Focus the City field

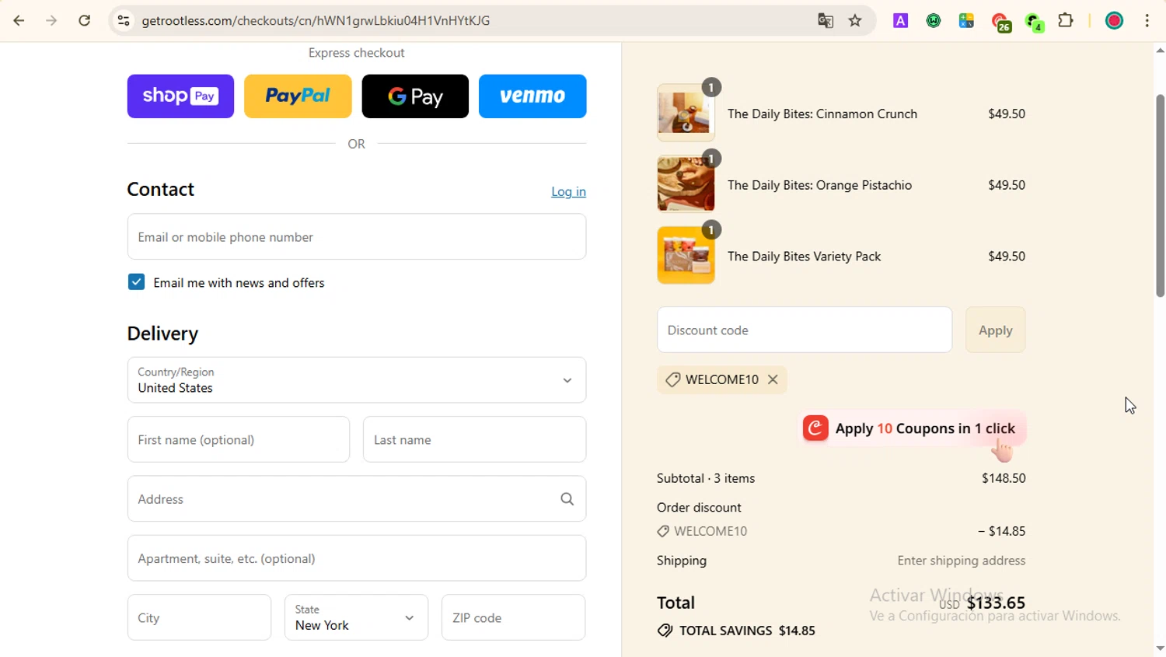pos(199,617)
